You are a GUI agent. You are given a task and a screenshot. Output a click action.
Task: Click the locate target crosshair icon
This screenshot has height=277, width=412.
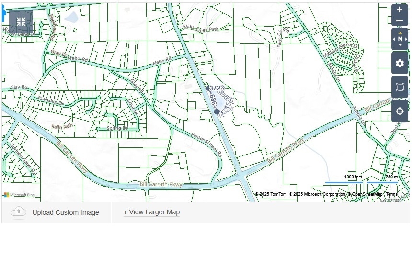tap(400, 111)
